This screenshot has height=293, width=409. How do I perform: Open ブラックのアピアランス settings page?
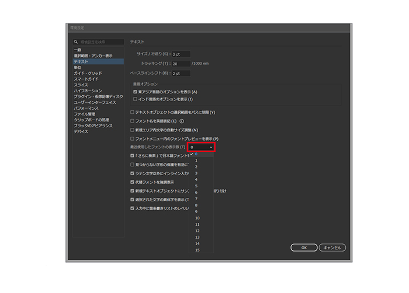click(x=93, y=125)
